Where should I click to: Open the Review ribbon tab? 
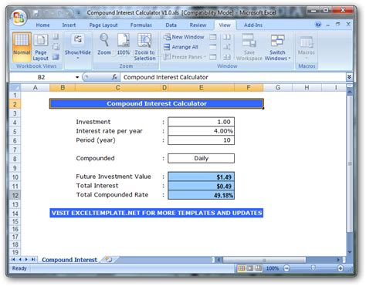(x=198, y=25)
